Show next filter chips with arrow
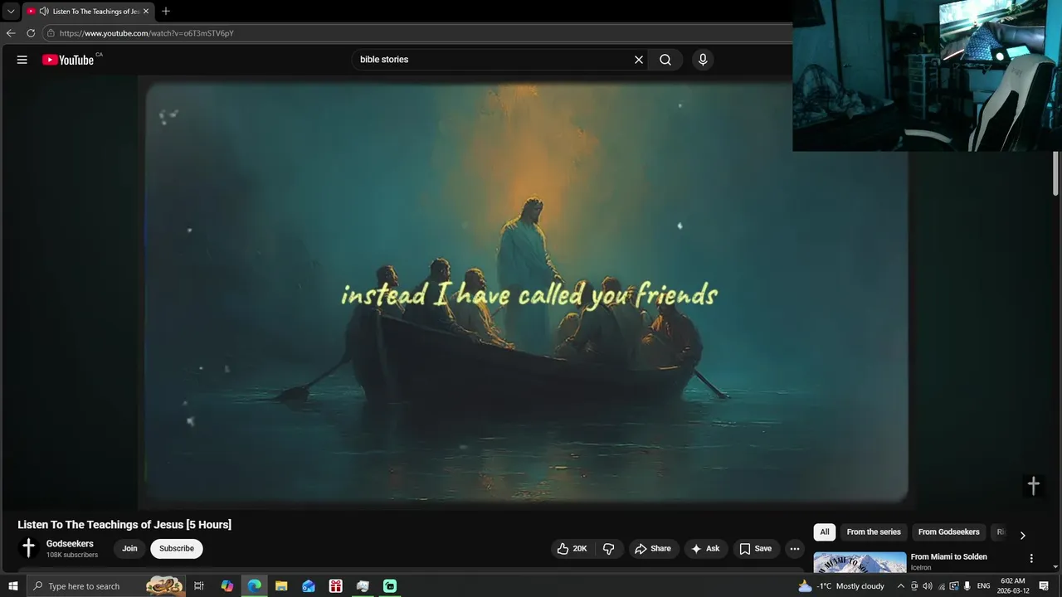Screen dimensions: 1062x597 [x=1022, y=536]
